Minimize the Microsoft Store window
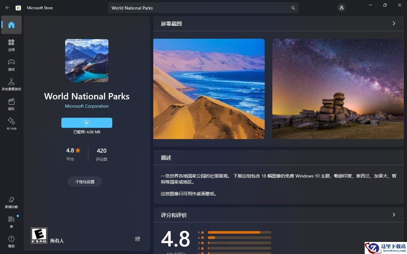Screen dimensions: 407x254 pyautogui.click(x=370, y=5)
